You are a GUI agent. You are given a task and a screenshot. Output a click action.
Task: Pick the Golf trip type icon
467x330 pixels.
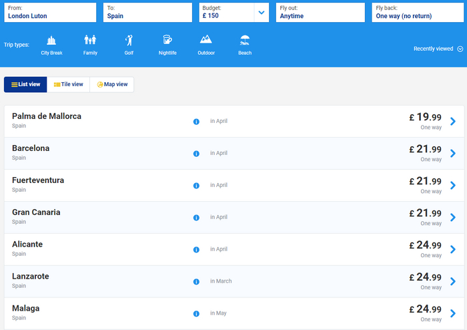[x=129, y=41]
